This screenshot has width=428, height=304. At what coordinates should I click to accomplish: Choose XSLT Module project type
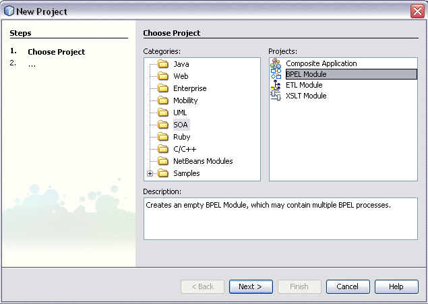point(306,96)
